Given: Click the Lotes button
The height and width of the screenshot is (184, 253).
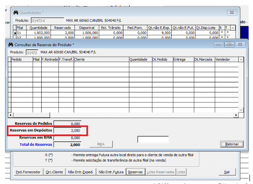Looking at the screenshot, I should click(x=181, y=172).
